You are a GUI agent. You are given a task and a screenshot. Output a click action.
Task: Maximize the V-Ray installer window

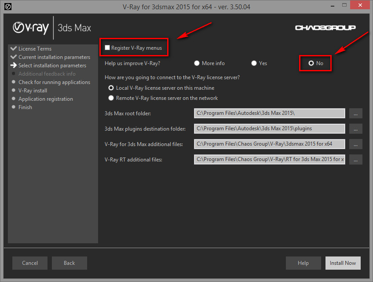point(344,5)
